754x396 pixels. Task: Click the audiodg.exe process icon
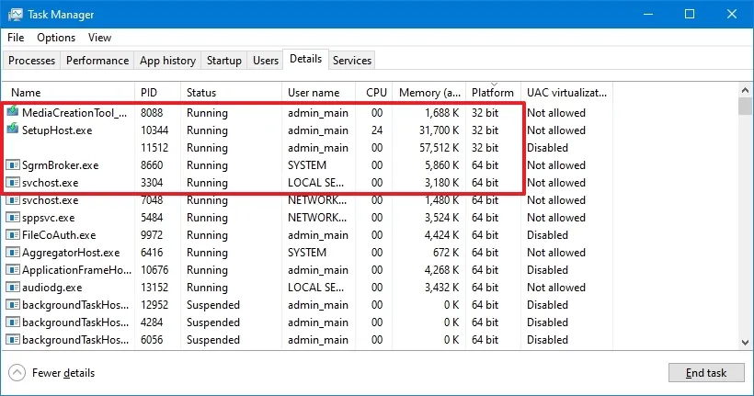coord(13,288)
